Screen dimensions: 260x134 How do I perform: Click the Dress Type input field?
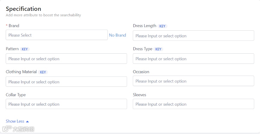193,59
